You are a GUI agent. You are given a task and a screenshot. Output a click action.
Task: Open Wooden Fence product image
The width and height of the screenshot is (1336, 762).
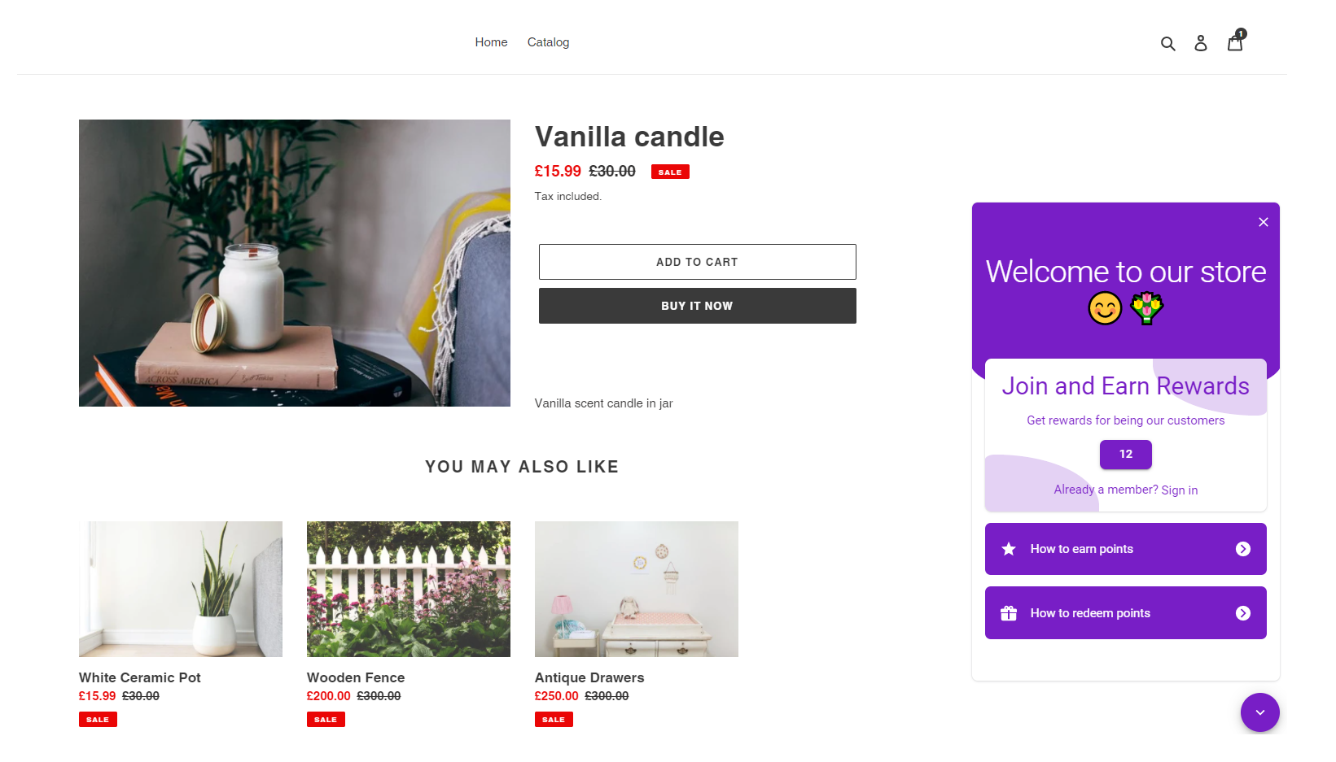click(409, 589)
